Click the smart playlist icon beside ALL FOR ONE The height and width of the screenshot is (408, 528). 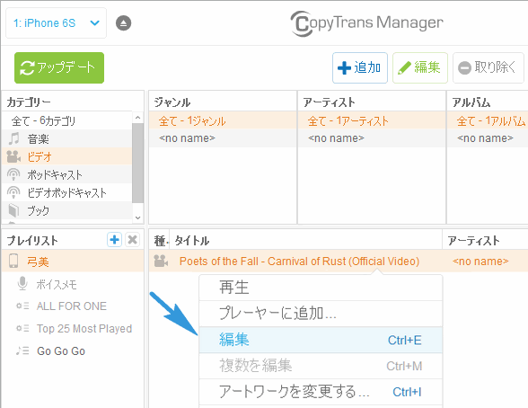pyautogui.click(x=22, y=306)
